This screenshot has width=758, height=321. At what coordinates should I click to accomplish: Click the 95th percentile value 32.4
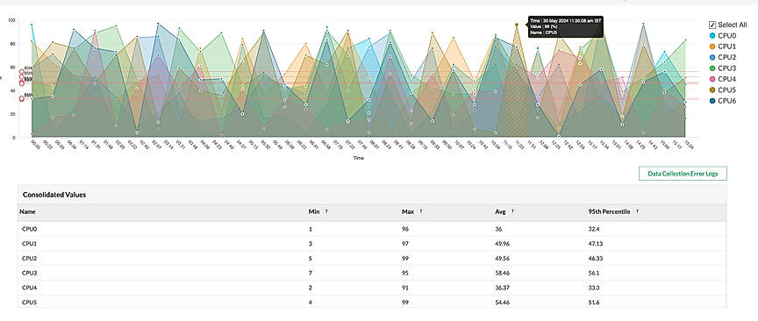coord(594,229)
